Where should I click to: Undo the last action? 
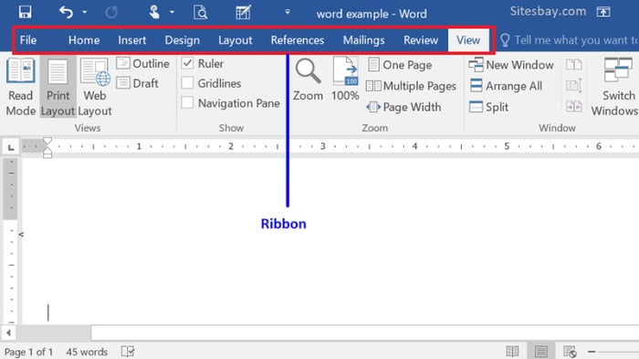(x=66, y=12)
